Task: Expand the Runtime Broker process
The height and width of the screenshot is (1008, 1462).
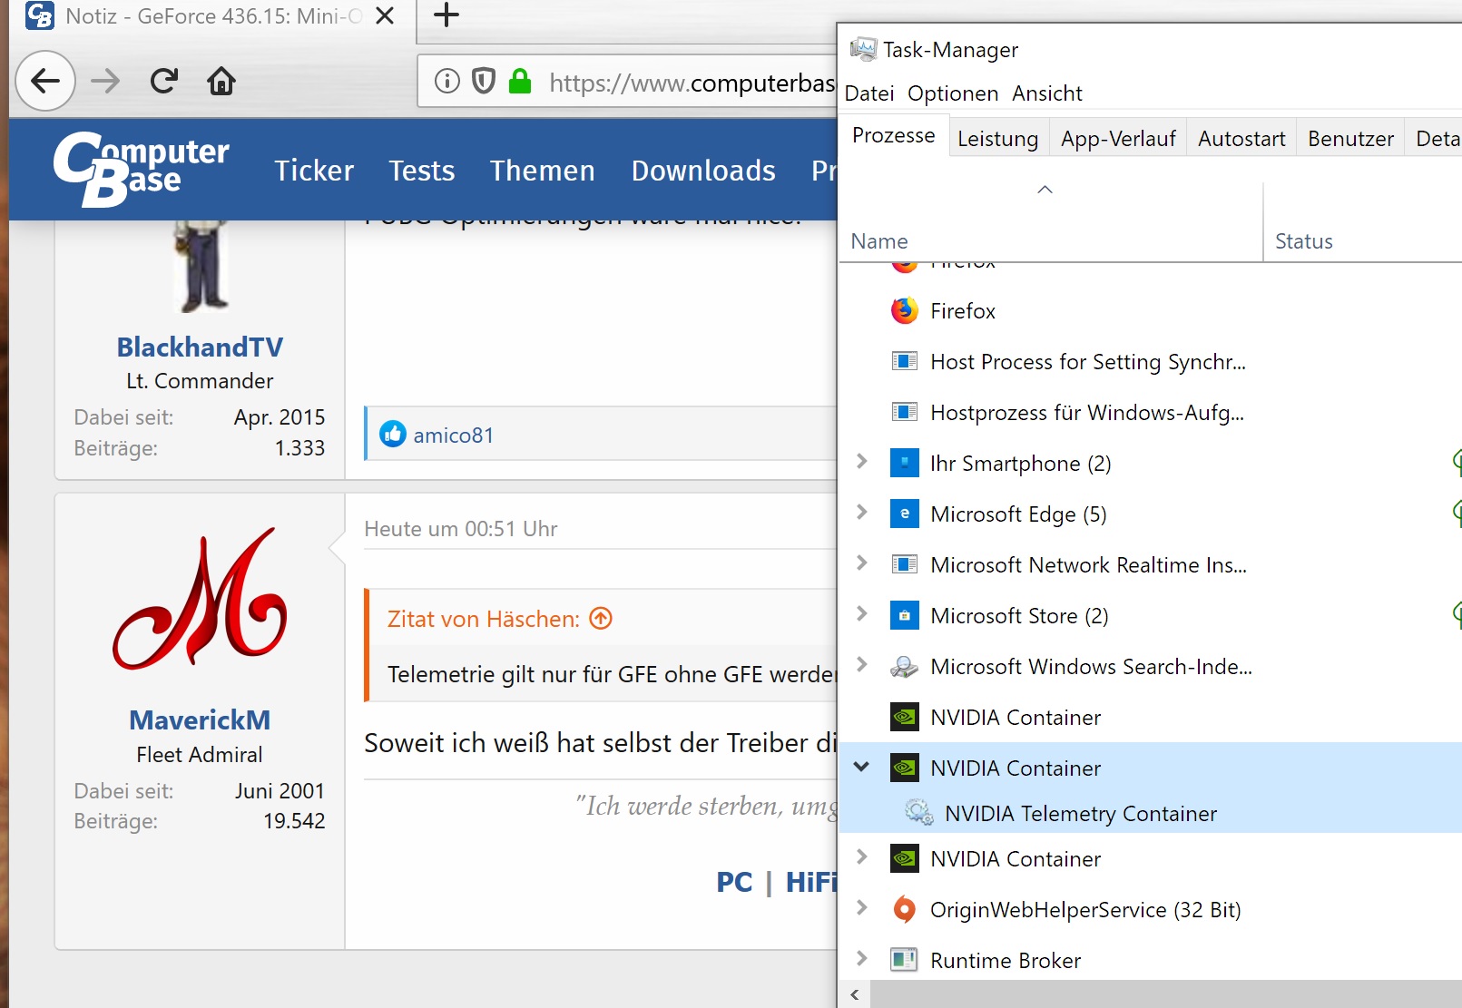Action: tap(862, 959)
